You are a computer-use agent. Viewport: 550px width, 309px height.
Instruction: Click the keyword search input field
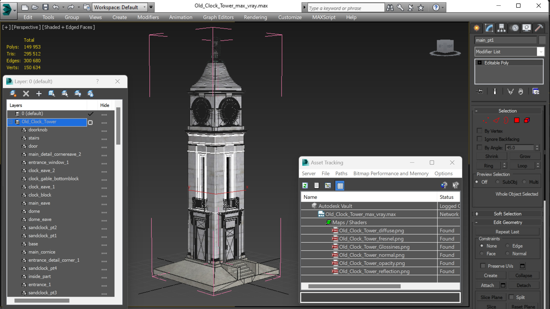click(346, 8)
